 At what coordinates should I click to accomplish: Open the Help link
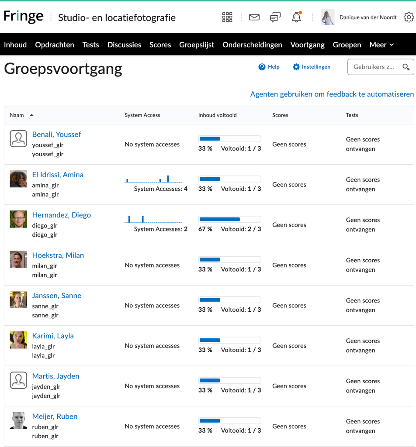point(269,67)
